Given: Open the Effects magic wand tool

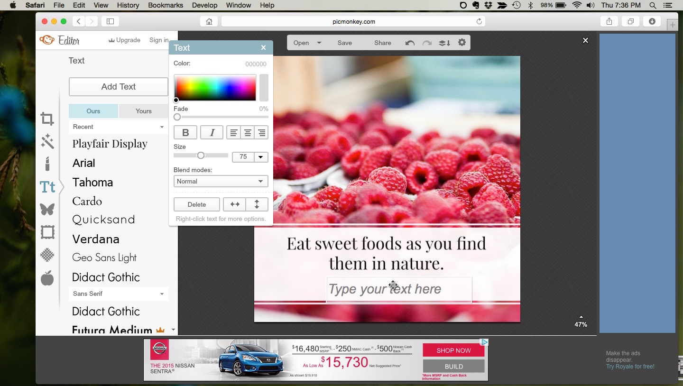Looking at the screenshot, I should (x=47, y=141).
